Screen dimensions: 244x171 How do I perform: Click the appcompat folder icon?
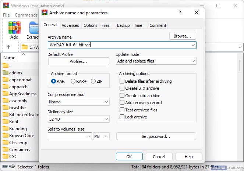click(x=6, y=80)
